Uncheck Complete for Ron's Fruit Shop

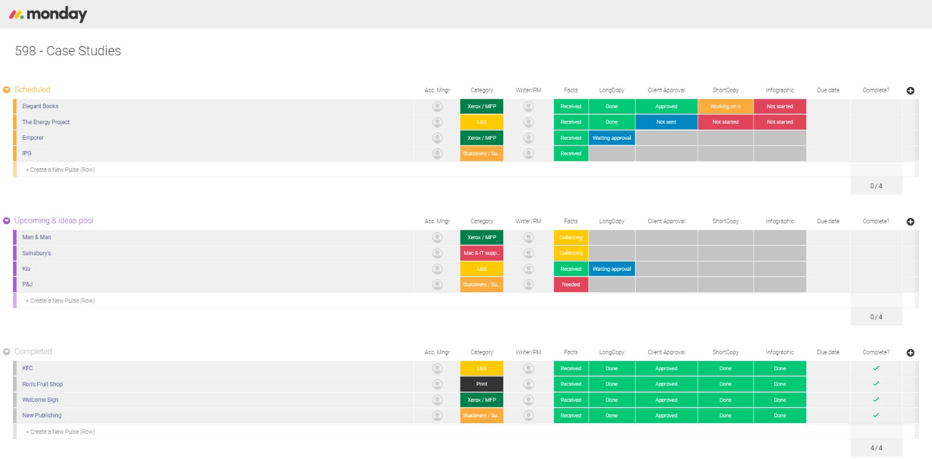click(876, 384)
